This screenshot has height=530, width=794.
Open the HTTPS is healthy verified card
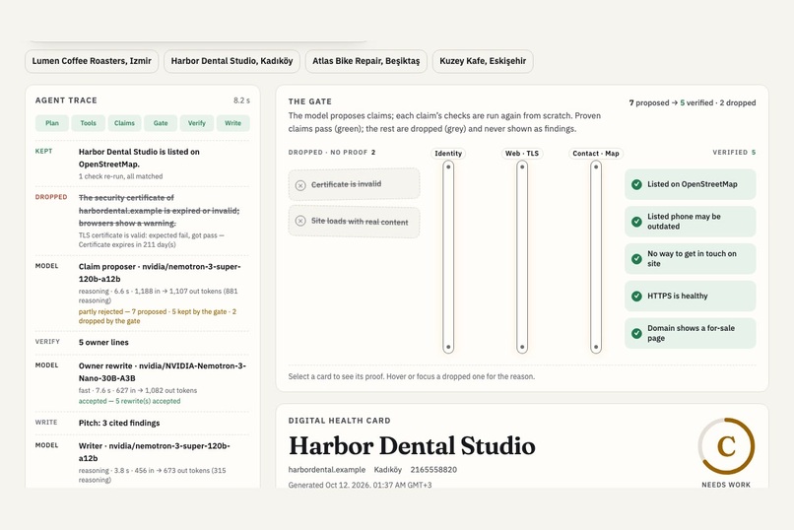pyautogui.click(x=691, y=297)
